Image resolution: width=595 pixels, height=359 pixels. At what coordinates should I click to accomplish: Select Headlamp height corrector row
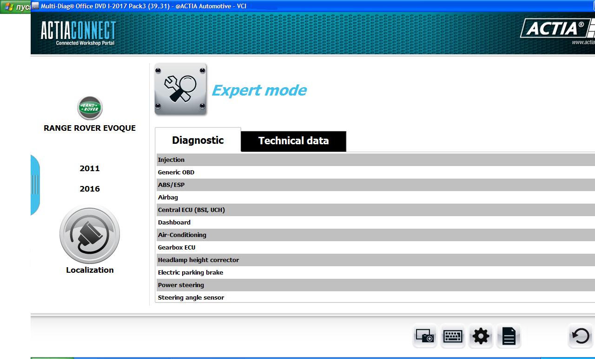click(x=376, y=260)
